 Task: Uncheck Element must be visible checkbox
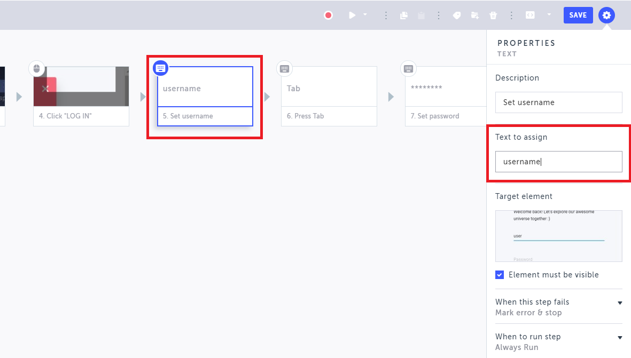[x=500, y=275]
